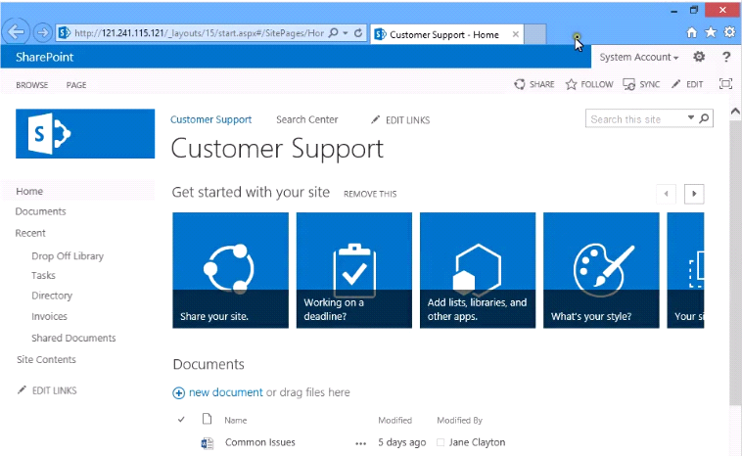742x456 pixels.
Task: Toggle focus on content icon
Action: (725, 84)
